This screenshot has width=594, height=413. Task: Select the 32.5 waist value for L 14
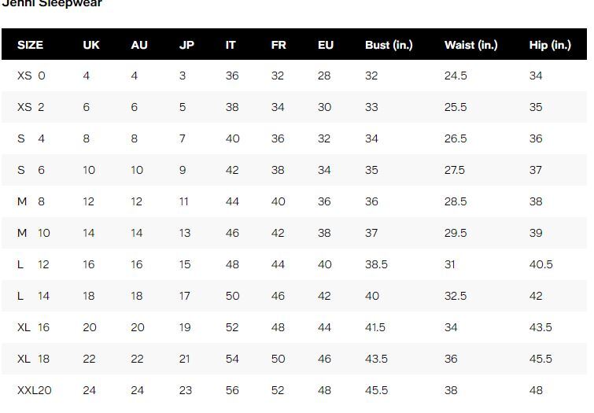coord(456,296)
